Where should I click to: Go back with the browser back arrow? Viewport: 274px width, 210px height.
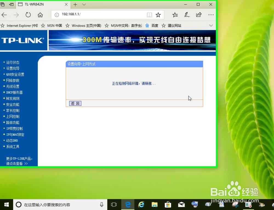(x=4, y=15)
